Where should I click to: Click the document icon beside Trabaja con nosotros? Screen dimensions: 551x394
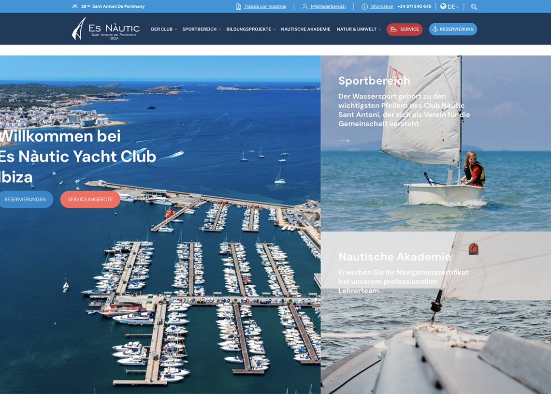(238, 6)
